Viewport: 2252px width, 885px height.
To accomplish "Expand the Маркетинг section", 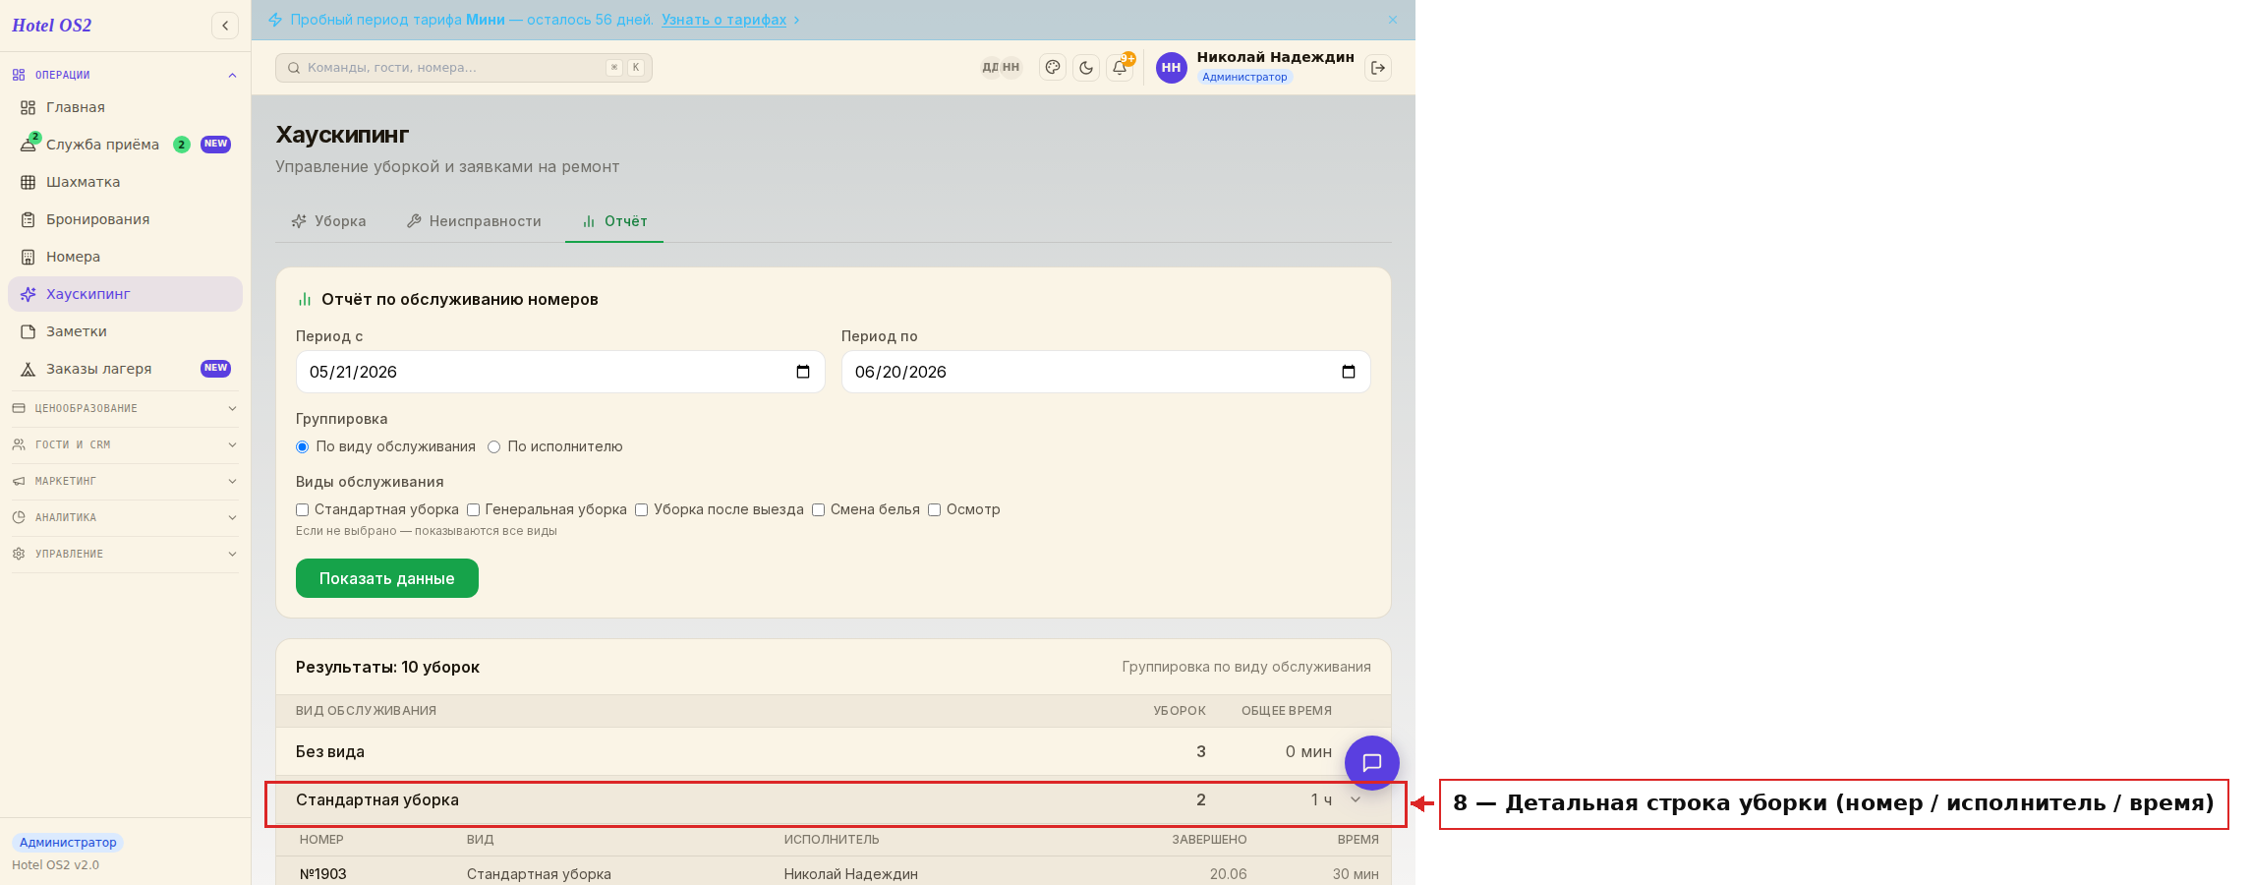I will pyautogui.click(x=126, y=481).
